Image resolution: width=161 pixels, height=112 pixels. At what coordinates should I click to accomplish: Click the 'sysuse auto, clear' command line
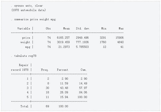click(x=27, y=6)
